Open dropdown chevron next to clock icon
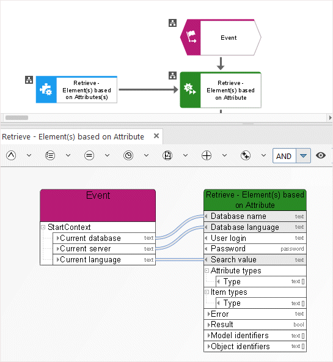 [x=146, y=155]
